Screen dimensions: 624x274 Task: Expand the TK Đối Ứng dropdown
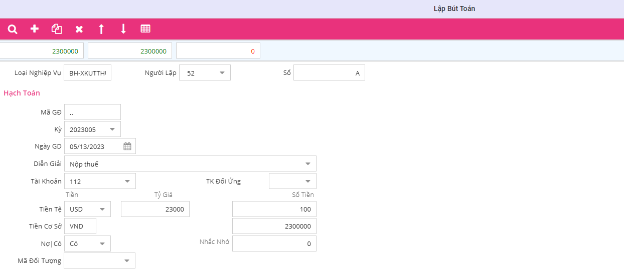[307, 181]
